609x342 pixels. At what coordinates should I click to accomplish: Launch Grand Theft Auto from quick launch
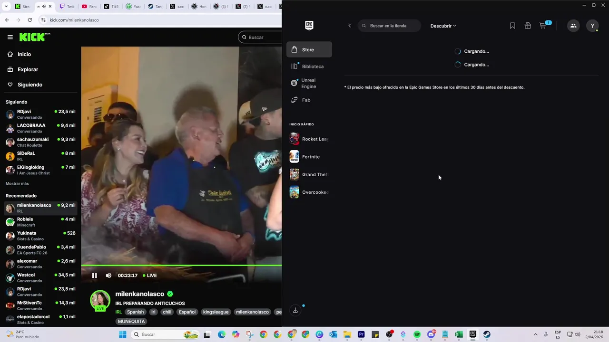click(309, 174)
